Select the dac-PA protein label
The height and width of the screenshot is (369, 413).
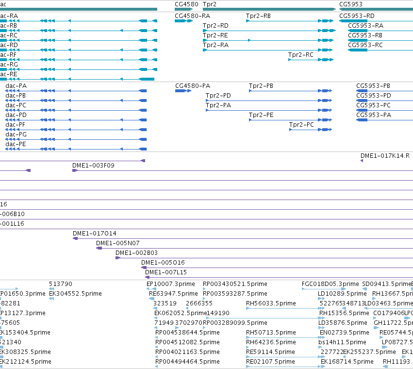[16, 86]
